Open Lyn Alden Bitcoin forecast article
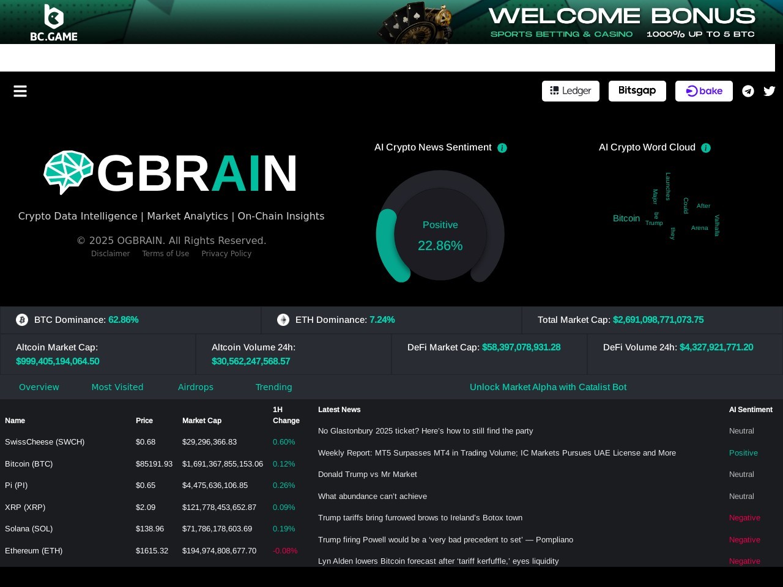This screenshot has width=783, height=587. tap(438, 561)
